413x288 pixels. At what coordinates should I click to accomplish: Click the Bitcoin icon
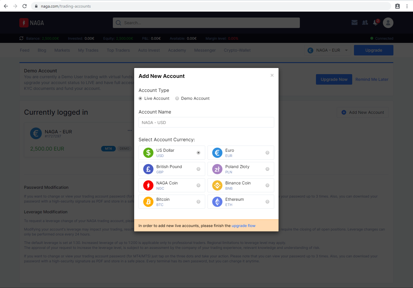click(148, 202)
